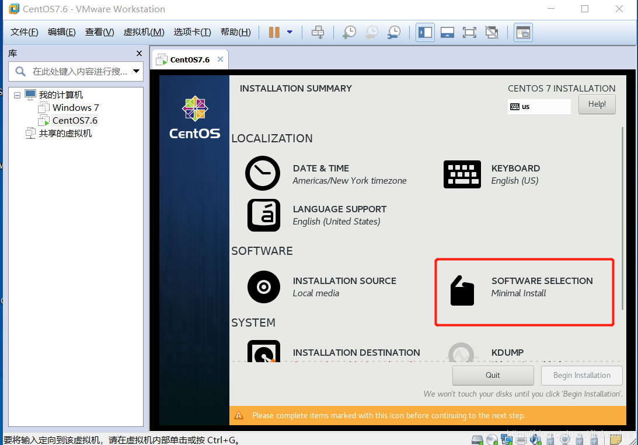Select the Windows 7 virtual machine
This screenshot has height=445, width=638.
(75, 108)
